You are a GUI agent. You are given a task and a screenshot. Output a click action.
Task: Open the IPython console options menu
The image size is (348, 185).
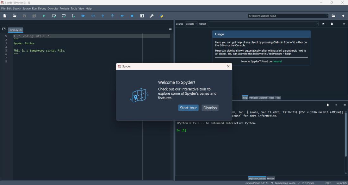tap(345, 105)
